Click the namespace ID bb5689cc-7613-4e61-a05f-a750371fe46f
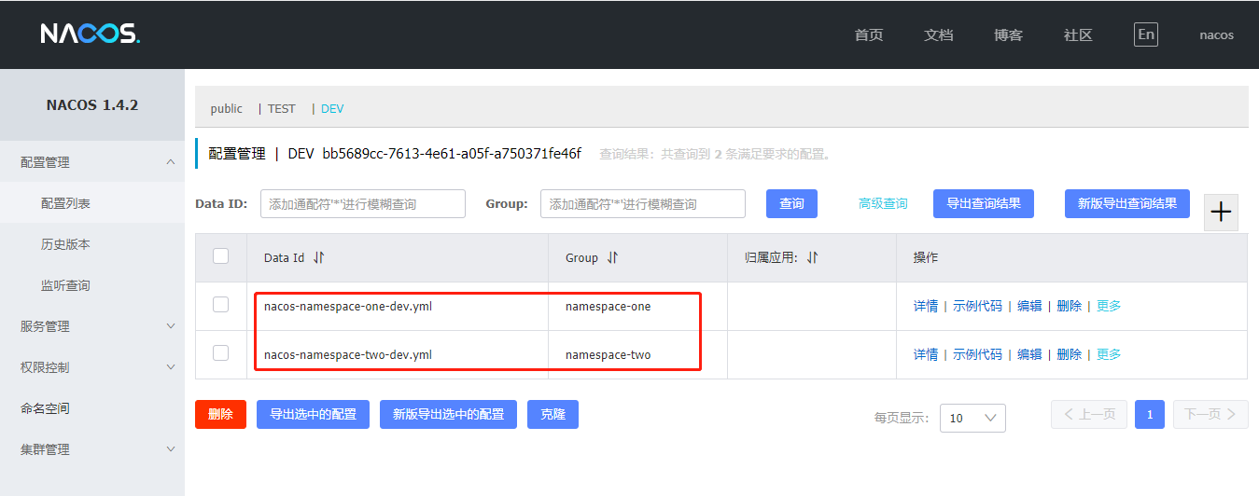 pyautogui.click(x=452, y=153)
